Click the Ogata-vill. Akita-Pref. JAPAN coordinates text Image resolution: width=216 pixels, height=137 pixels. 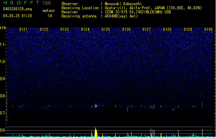153,8
